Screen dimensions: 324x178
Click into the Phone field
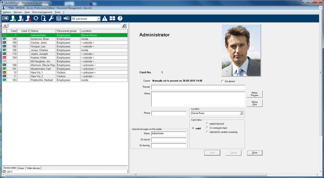tap(169, 113)
